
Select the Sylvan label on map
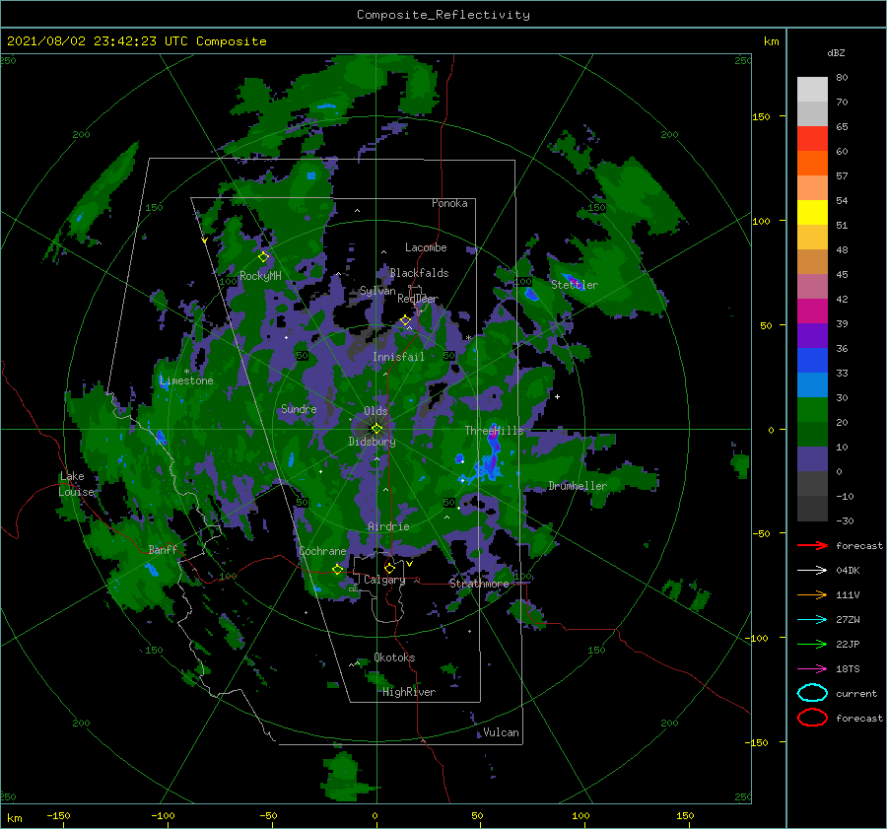[377, 291]
